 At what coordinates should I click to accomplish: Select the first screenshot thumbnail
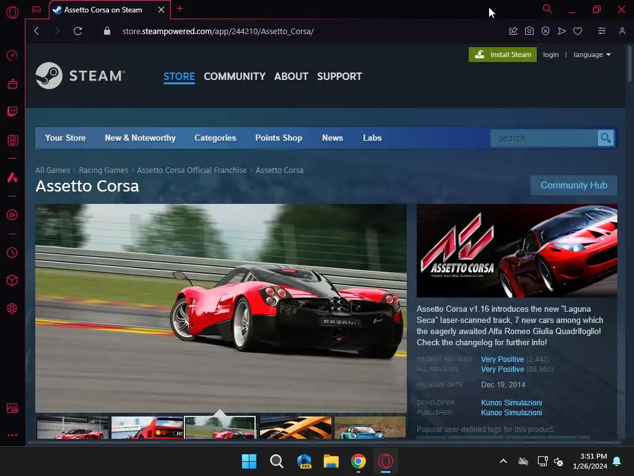click(x=73, y=428)
